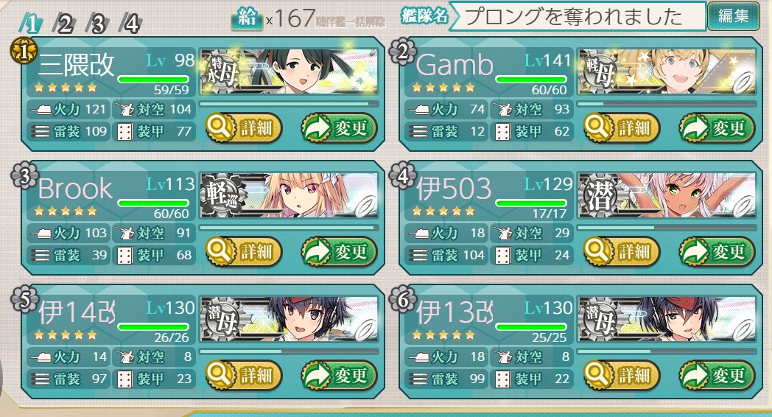Click the 給 resupply icon

click(x=247, y=19)
